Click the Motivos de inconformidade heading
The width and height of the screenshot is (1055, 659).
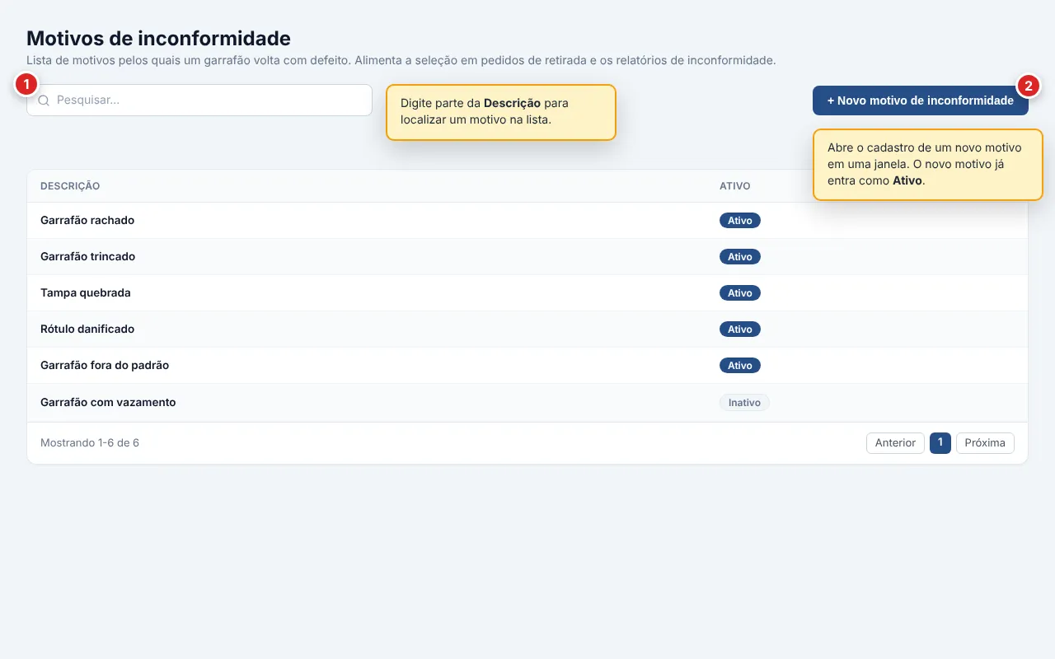click(158, 38)
